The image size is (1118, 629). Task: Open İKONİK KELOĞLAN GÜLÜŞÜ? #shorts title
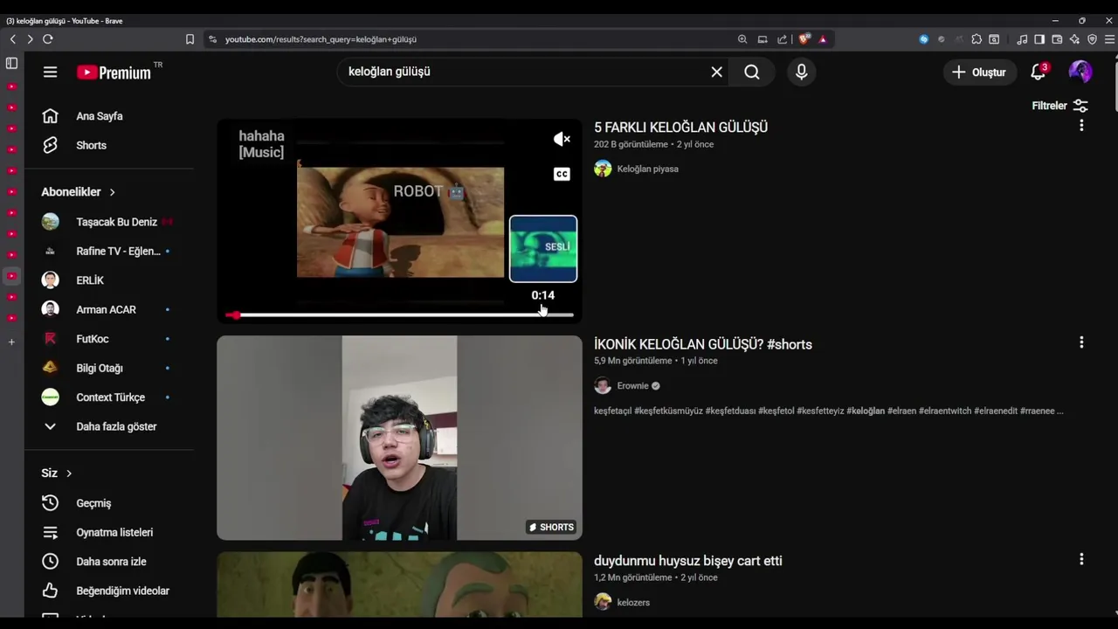703,344
